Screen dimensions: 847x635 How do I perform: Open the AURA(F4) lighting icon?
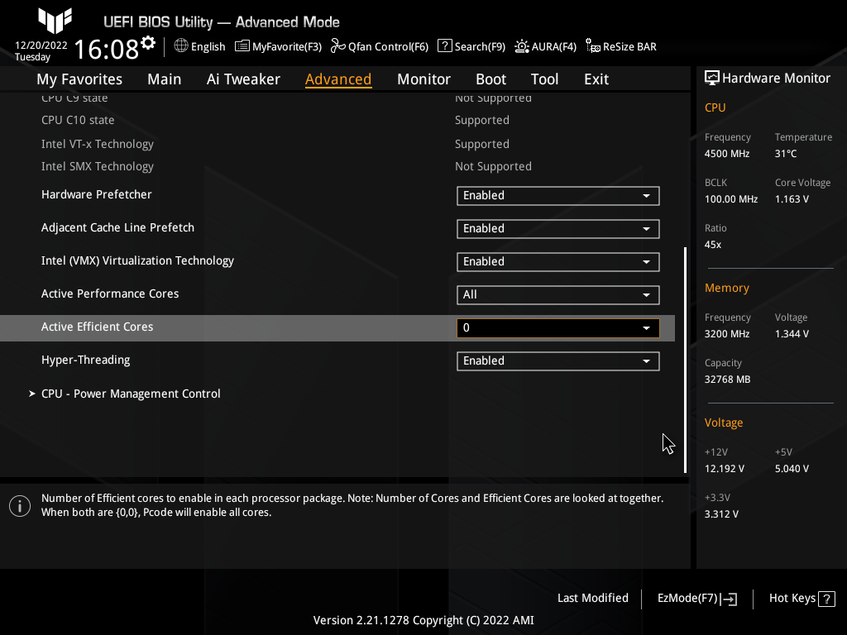(x=522, y=46)
